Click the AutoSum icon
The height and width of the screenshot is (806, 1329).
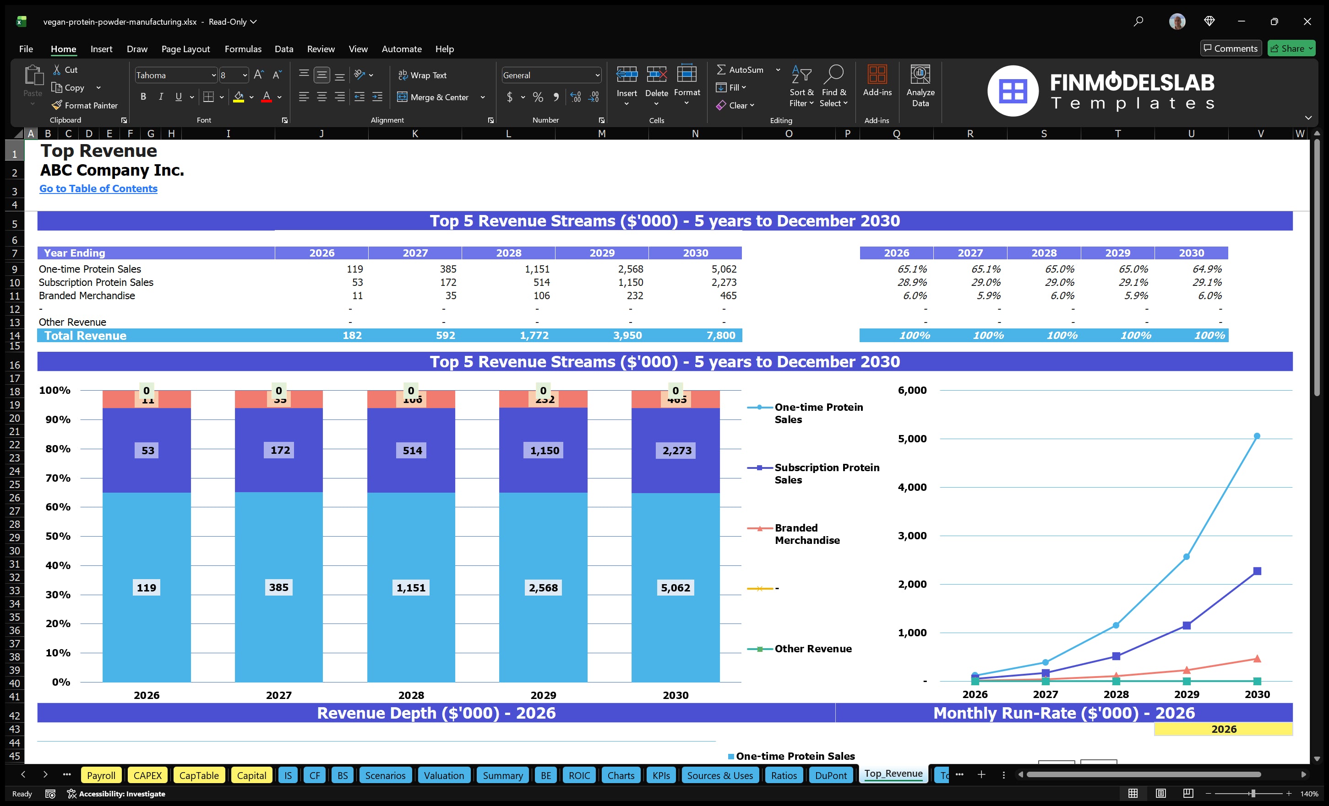coord(723,70)
